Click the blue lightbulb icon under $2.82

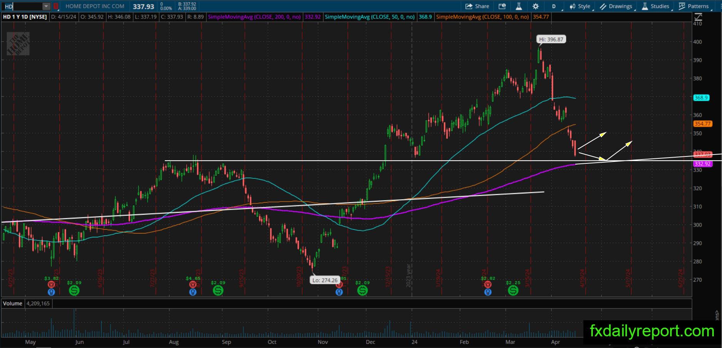(x=487, y=292)
